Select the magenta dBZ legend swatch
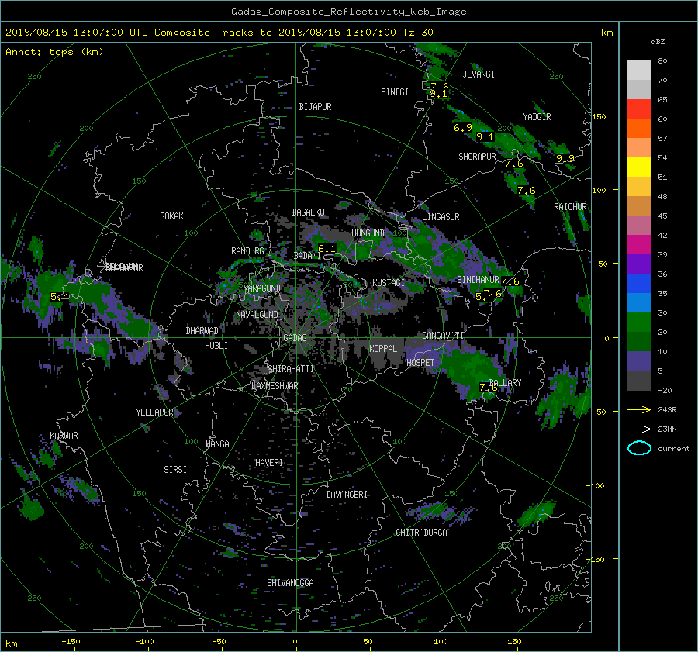The height and width of the screenshot is (652, 698). tap(639, 245)
